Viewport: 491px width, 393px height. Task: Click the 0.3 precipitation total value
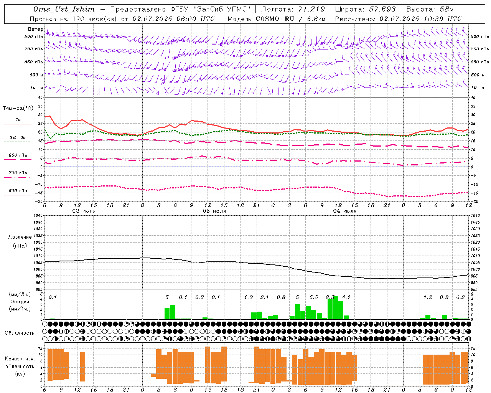[x=199, y=297]
